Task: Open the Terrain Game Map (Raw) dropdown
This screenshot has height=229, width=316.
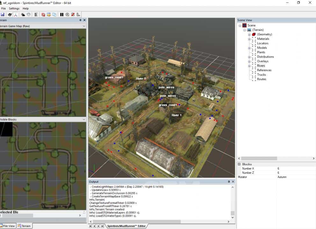Action: click(x=84, y=26)
